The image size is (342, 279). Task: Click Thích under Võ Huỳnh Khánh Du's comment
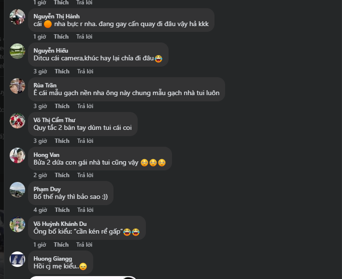61,245
